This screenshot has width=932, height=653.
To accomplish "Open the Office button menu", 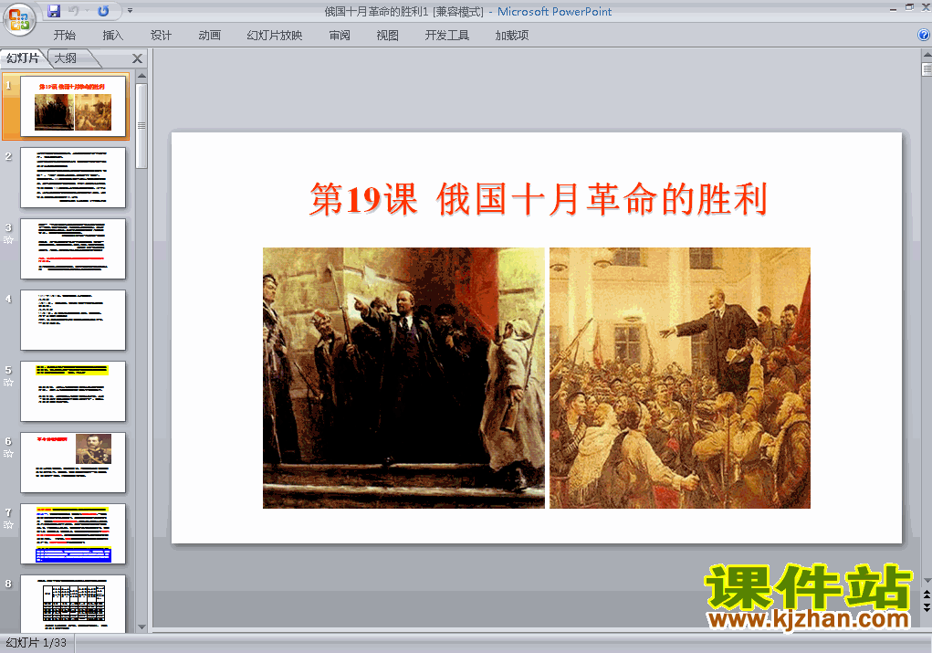I will pyautogui.click(x=19, y=19).
